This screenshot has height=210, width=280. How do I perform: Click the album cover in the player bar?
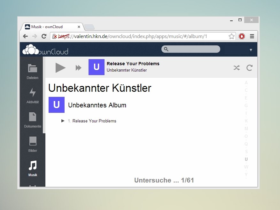point(97,67)
